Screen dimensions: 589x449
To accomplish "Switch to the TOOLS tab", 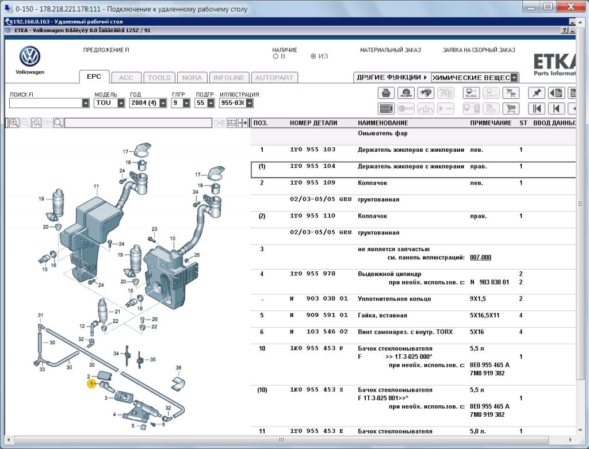I will pos(159,78).
